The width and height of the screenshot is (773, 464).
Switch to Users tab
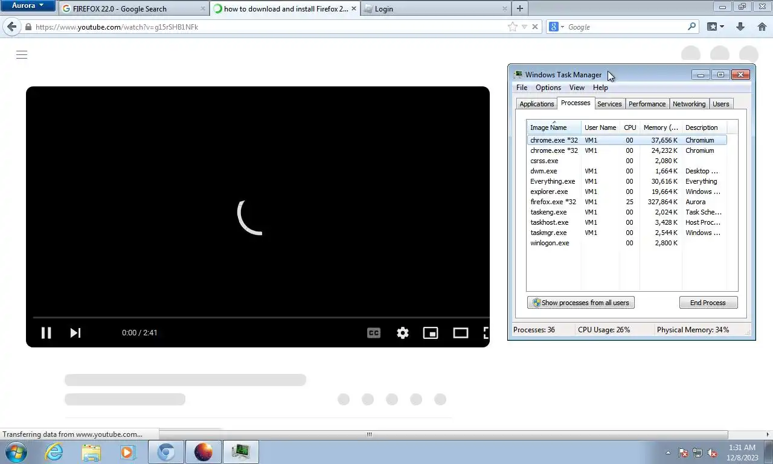coord(721,104)
